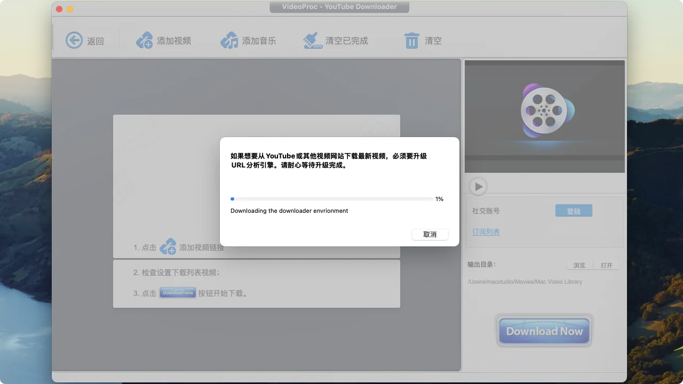Viewport: 683px width, 384px height.
Task: Click the 浏览 browse button
Action: [x=579, y=265]
